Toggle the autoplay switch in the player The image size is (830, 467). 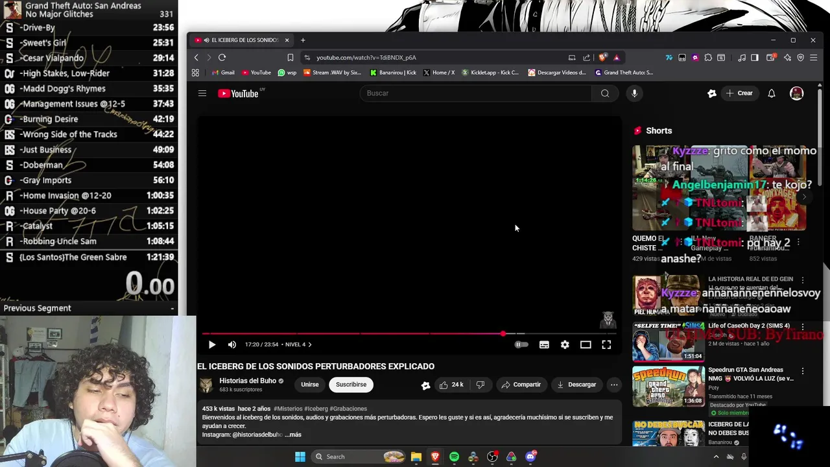tap(521, 345)
